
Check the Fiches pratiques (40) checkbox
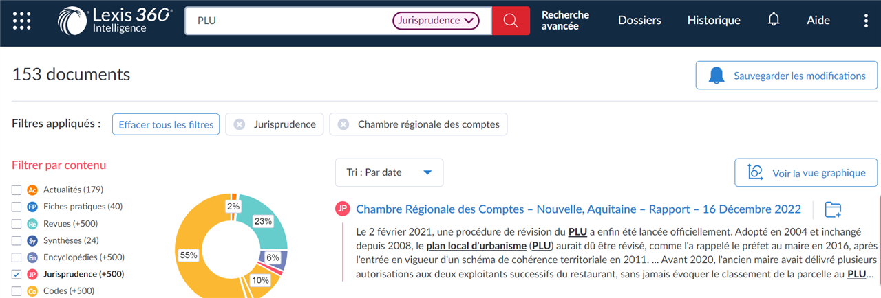coord(17,207)
